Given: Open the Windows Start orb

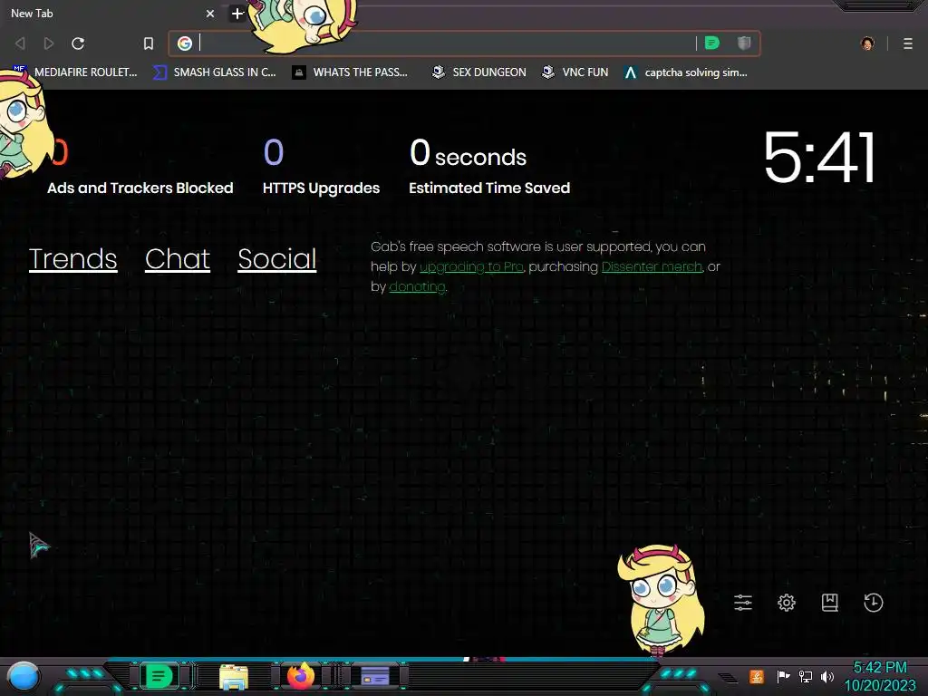Looking at the screenshot, I should pyautogui.click(x=24, y=677).
